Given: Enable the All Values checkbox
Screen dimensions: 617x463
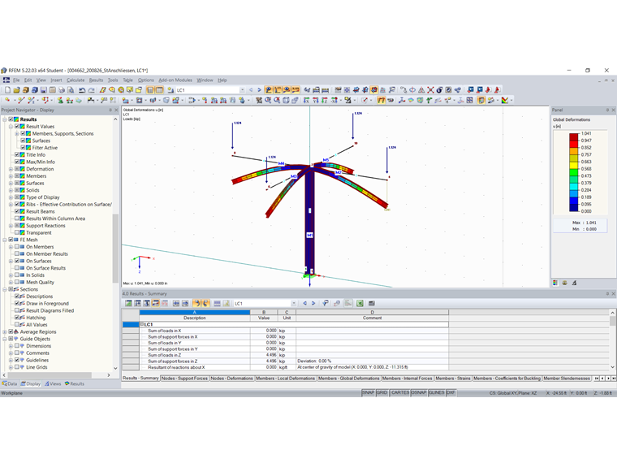Looking at the screenshot, I should [x=17, y=325].
